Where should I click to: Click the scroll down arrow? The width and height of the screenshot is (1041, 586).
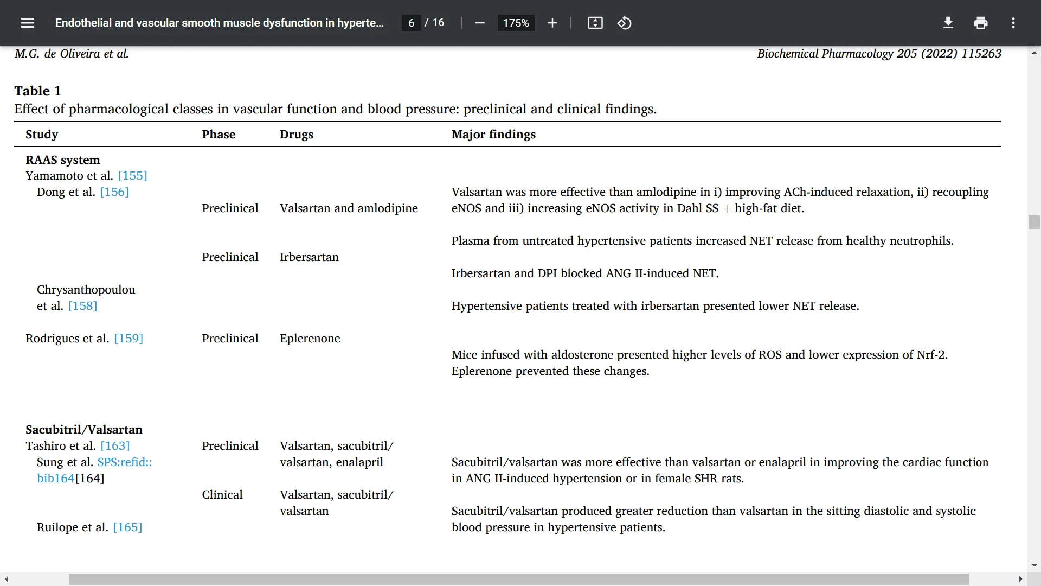(x=1034, y=565)
